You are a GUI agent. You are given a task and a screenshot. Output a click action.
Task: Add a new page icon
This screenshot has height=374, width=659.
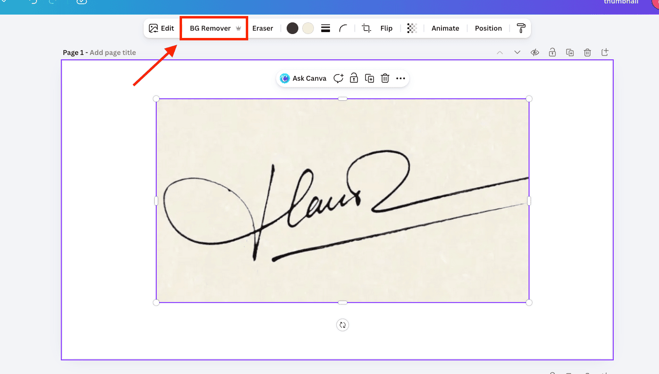pyautogui.click(x=605, y=53)
